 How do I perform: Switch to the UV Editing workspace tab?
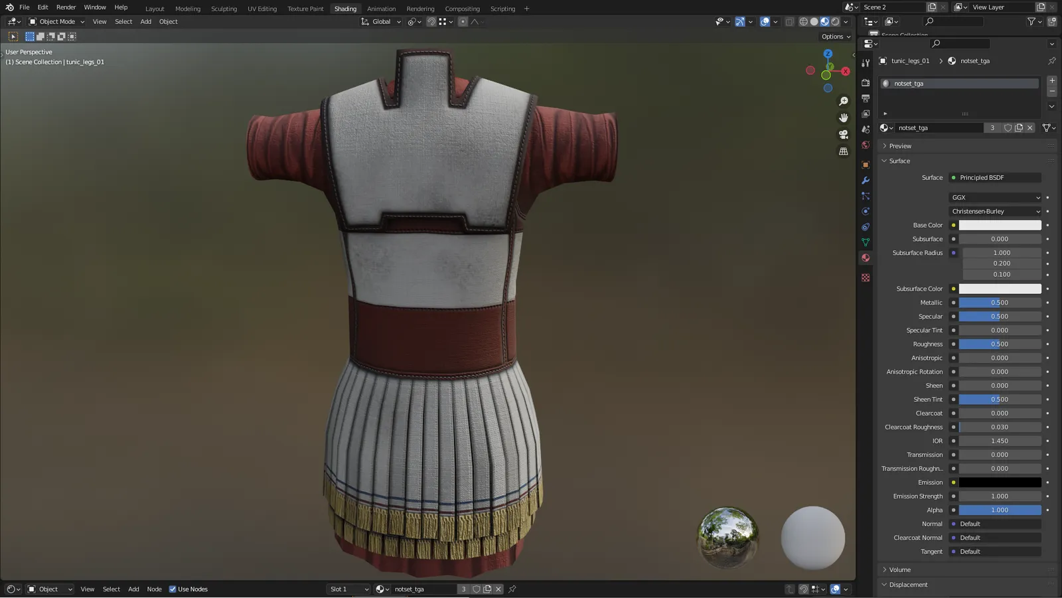pos(262,9)
